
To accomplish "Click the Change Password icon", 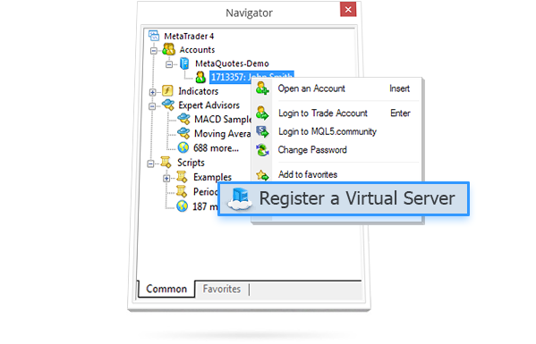I will (262, 150).
